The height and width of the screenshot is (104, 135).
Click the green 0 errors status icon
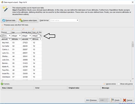2,84
